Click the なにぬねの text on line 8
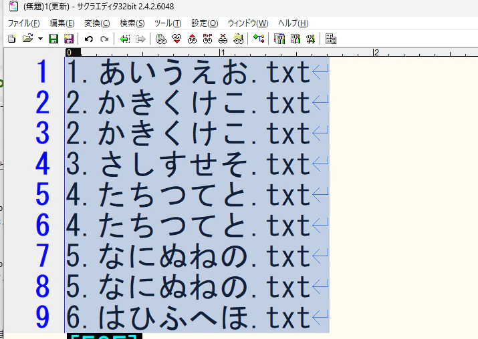This screenshot has width=478, height=339. 172,286
